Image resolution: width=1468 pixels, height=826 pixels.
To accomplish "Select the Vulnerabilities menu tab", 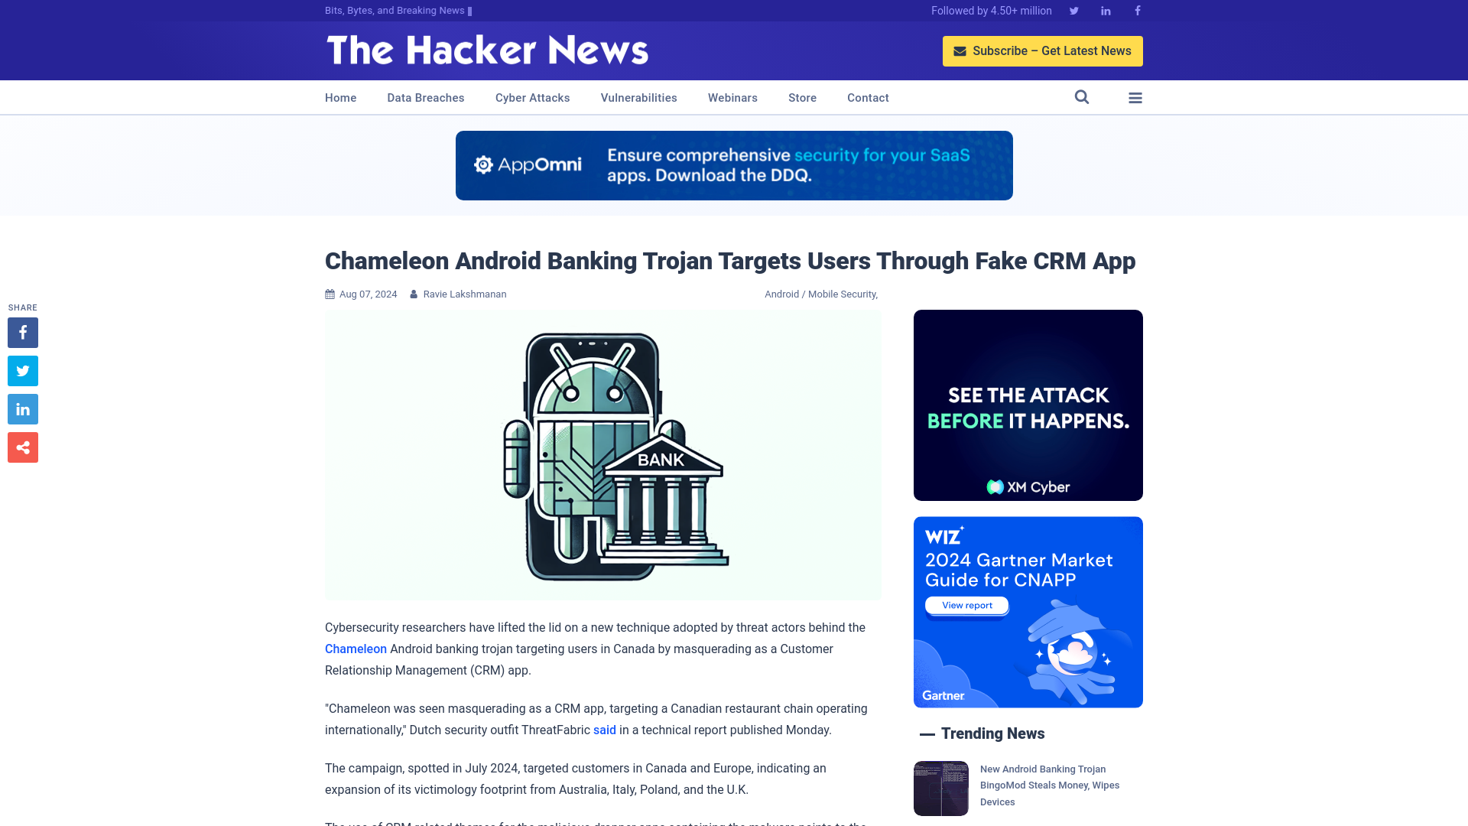I will pos(638,97).
